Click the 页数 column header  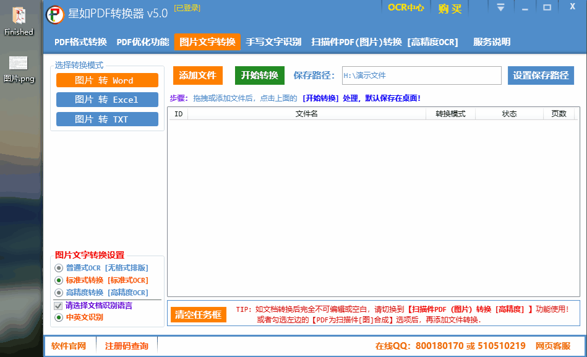pos(559,114)
